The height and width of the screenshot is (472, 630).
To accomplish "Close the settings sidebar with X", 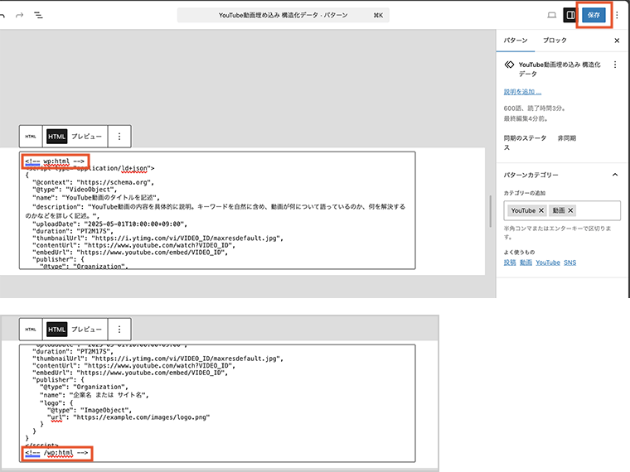I will pyautogui.click(x=617, y=40).
